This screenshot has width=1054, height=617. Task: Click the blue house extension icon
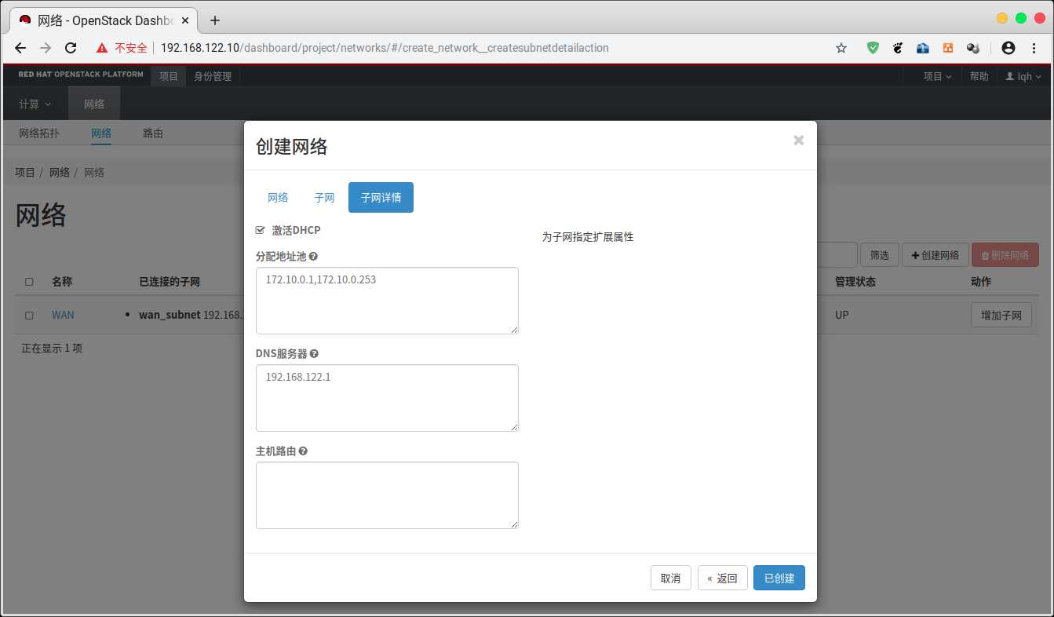(x=923, y=48)
